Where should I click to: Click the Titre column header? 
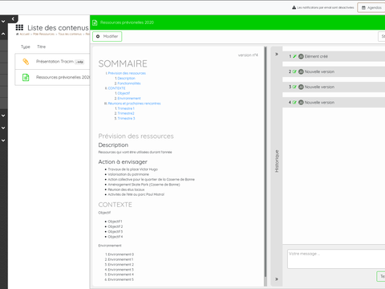pos(41,47)
